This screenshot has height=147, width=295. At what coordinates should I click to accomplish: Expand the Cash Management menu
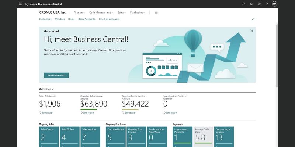pyautogui.click(x=101, y=12)
